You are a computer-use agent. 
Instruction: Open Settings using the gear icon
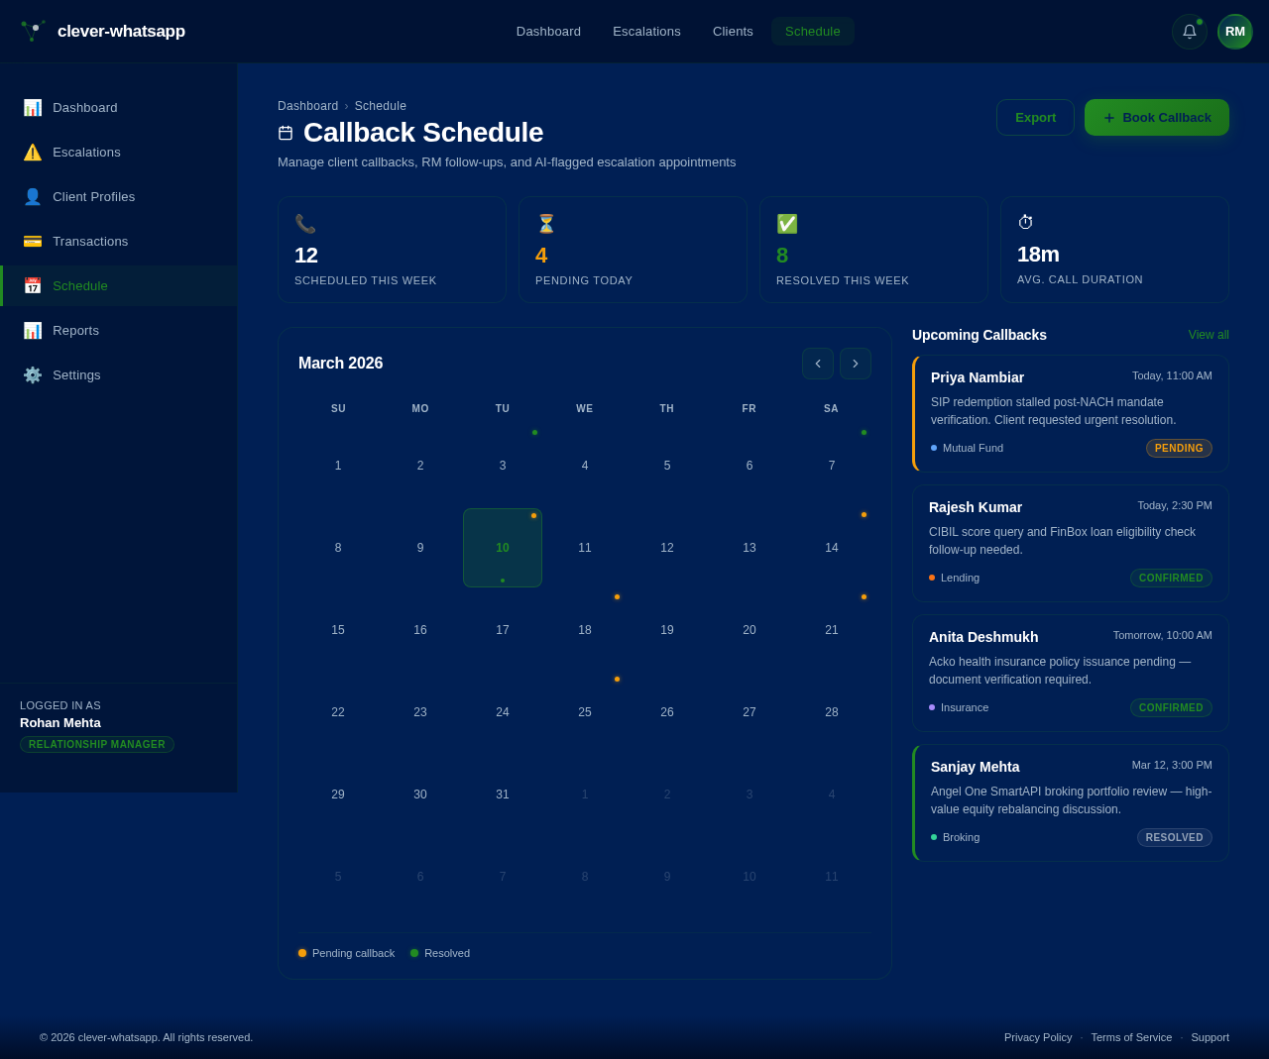pyautogui.click(x=33, y=374)
